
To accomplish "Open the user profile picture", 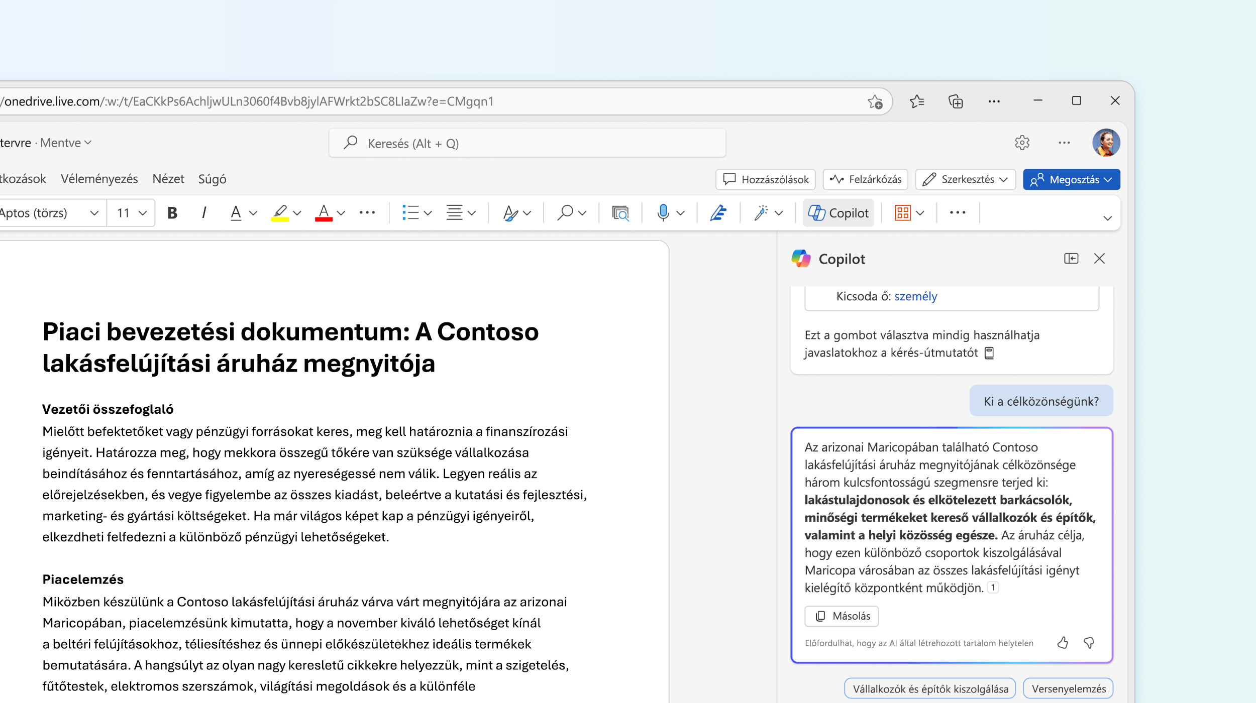I will (x=1106, y=143).
